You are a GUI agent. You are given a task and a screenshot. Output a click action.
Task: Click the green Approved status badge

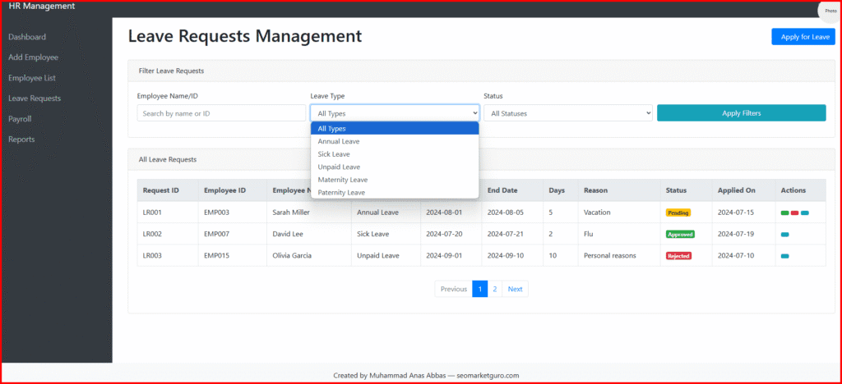click(x=680, y=234)
